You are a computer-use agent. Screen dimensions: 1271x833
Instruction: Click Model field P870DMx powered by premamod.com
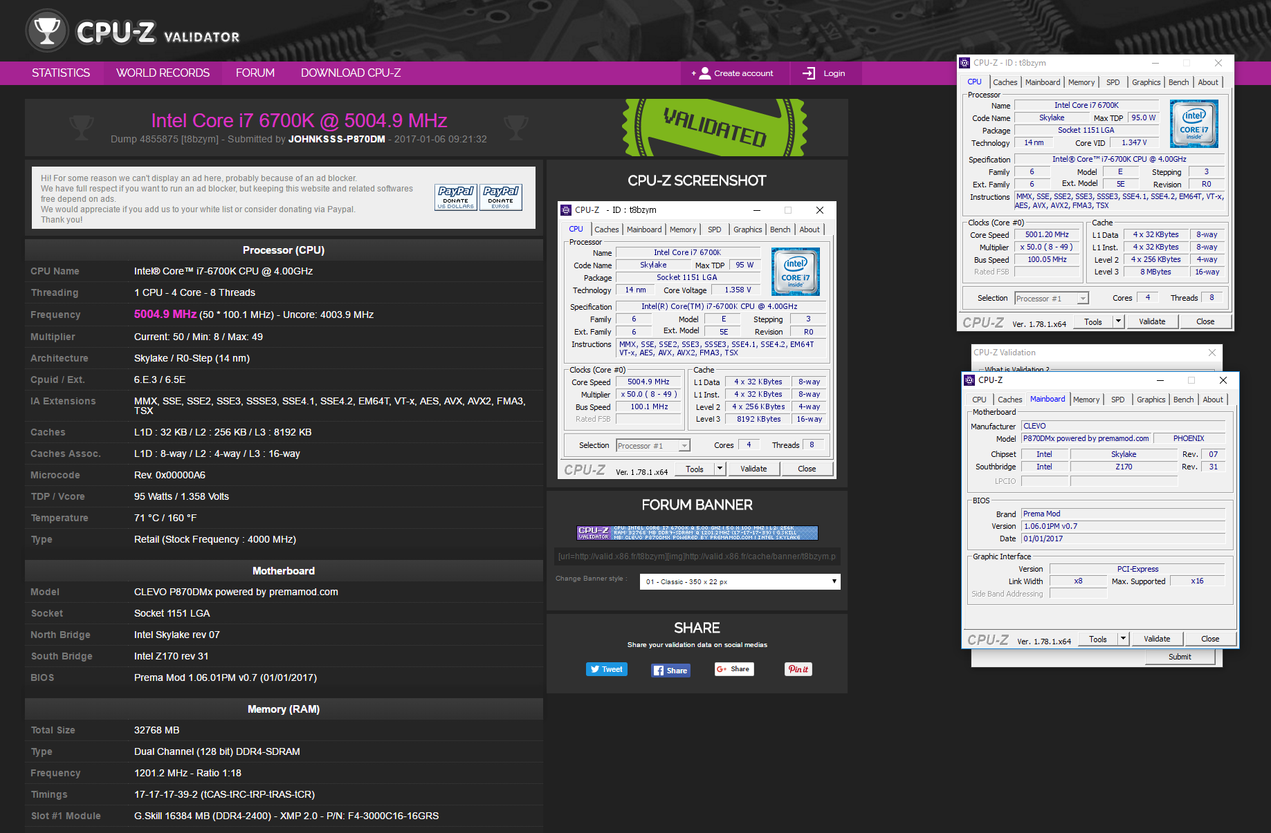[x=1086, y=438]
